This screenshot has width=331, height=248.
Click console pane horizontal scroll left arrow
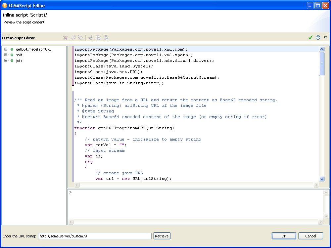[x=71, y=222]
